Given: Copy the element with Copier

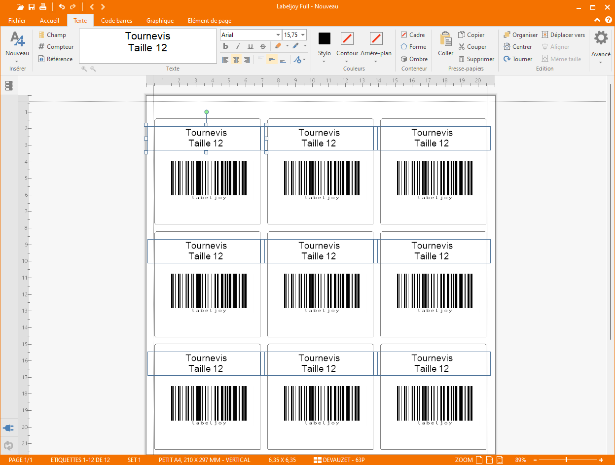Looking at the screenshot, I should point(471,35).
